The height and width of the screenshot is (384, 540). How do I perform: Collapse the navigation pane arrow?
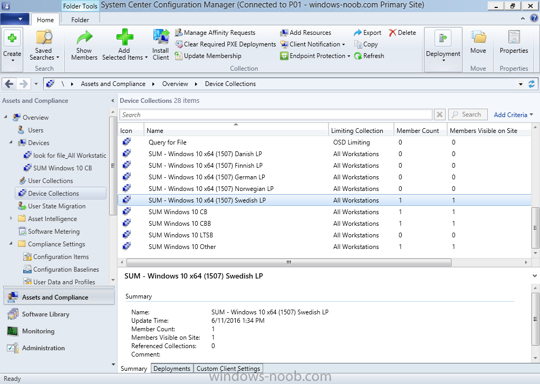(x=113, y=101)
